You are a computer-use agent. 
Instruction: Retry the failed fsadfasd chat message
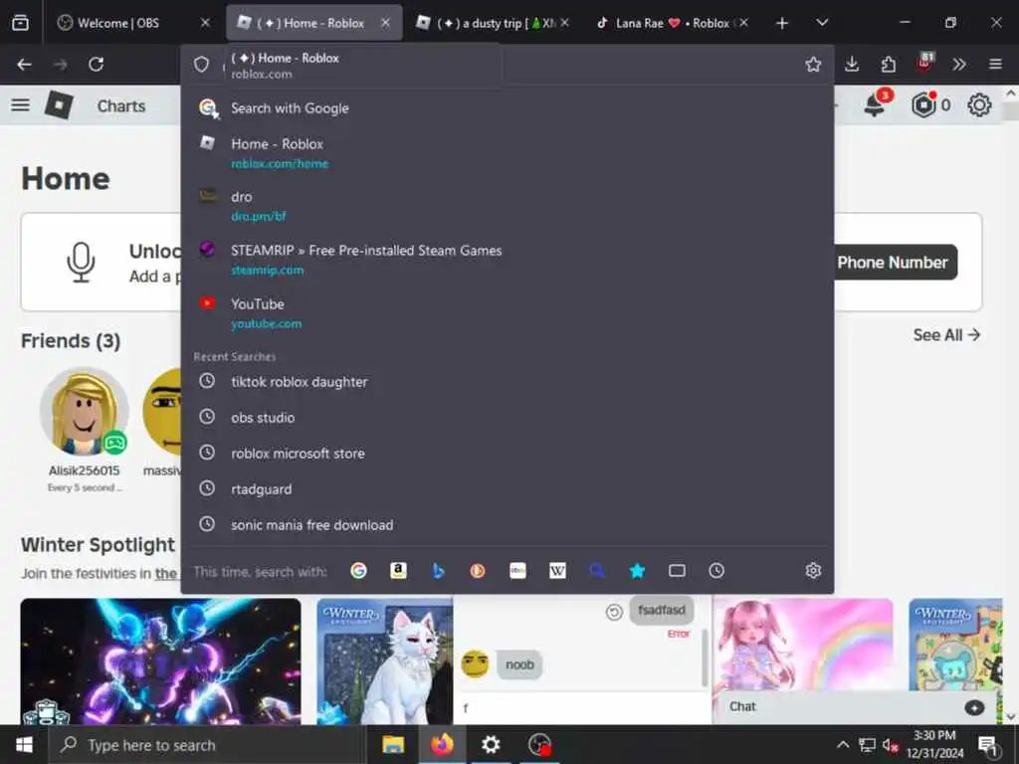pyautogui.click(x=613, y=612)
